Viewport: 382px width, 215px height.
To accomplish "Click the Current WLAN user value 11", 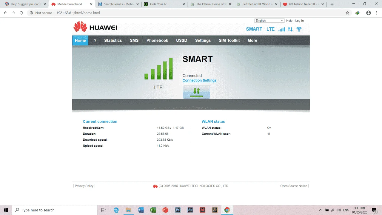I will 269,134.
